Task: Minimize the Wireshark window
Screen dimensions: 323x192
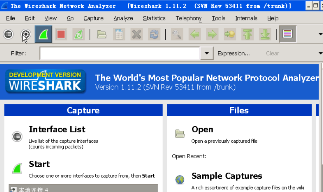Action: pos(308,6)
